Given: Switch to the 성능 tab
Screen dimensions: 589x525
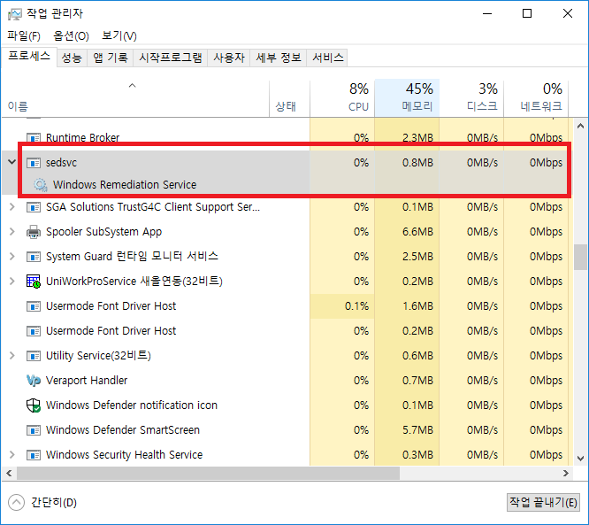Looking at the screenshot, I should pos(72,58).
